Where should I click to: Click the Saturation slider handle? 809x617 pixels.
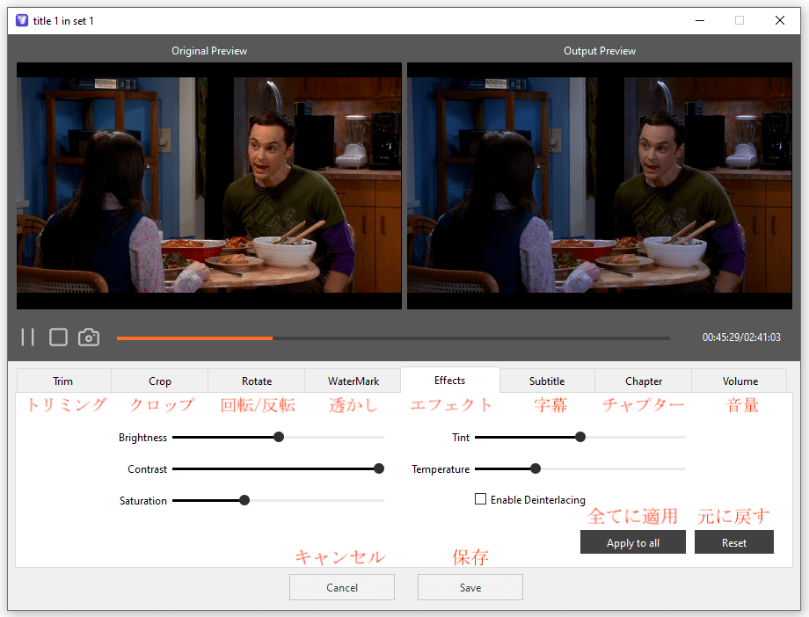244,500
